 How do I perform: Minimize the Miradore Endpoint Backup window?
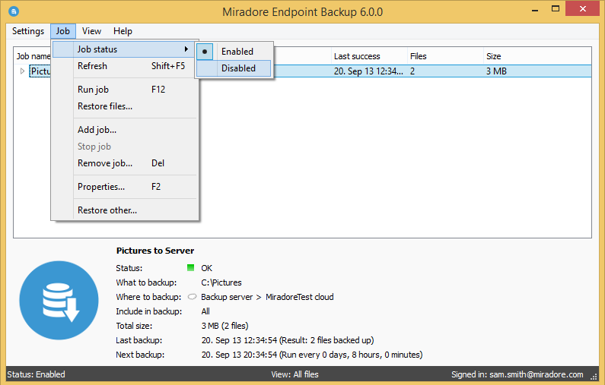(x=535, y=10)
